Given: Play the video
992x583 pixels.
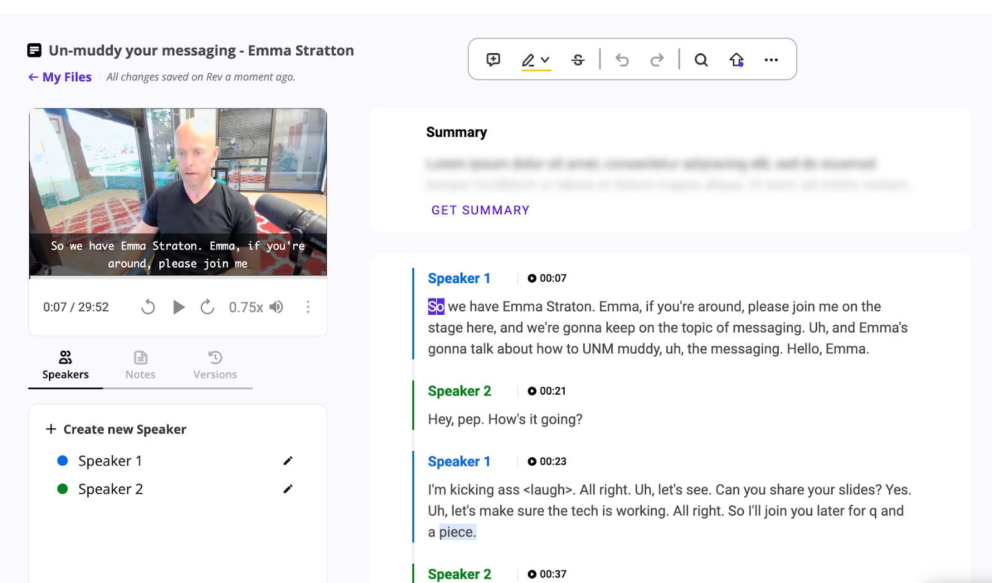Looking at the screenshot, I should 179,307.
